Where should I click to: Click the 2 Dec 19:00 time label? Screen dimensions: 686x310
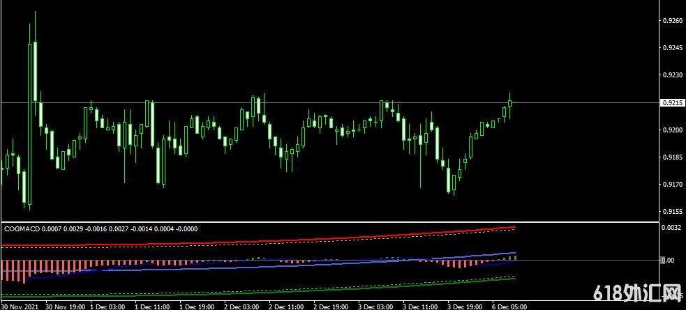(331, 307)
